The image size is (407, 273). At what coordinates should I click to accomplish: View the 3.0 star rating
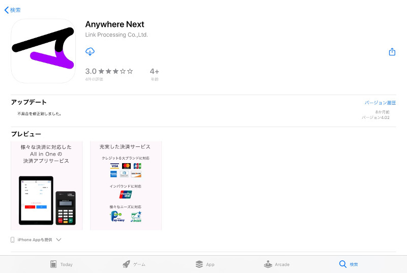click(109, 71)
